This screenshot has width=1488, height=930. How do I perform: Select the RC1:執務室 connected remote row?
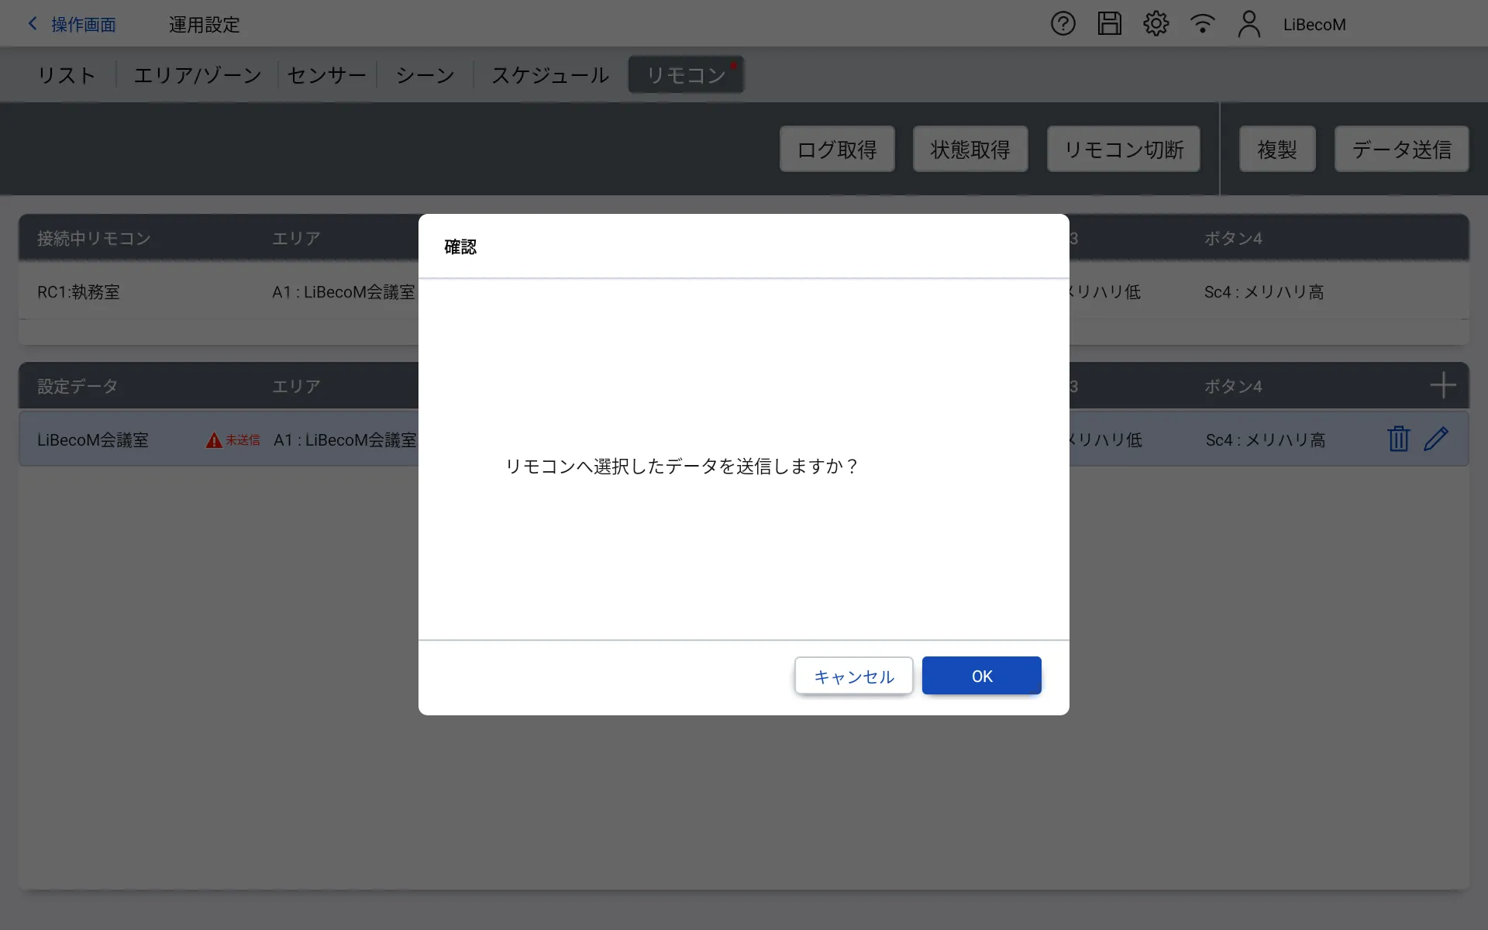(79, 292)
